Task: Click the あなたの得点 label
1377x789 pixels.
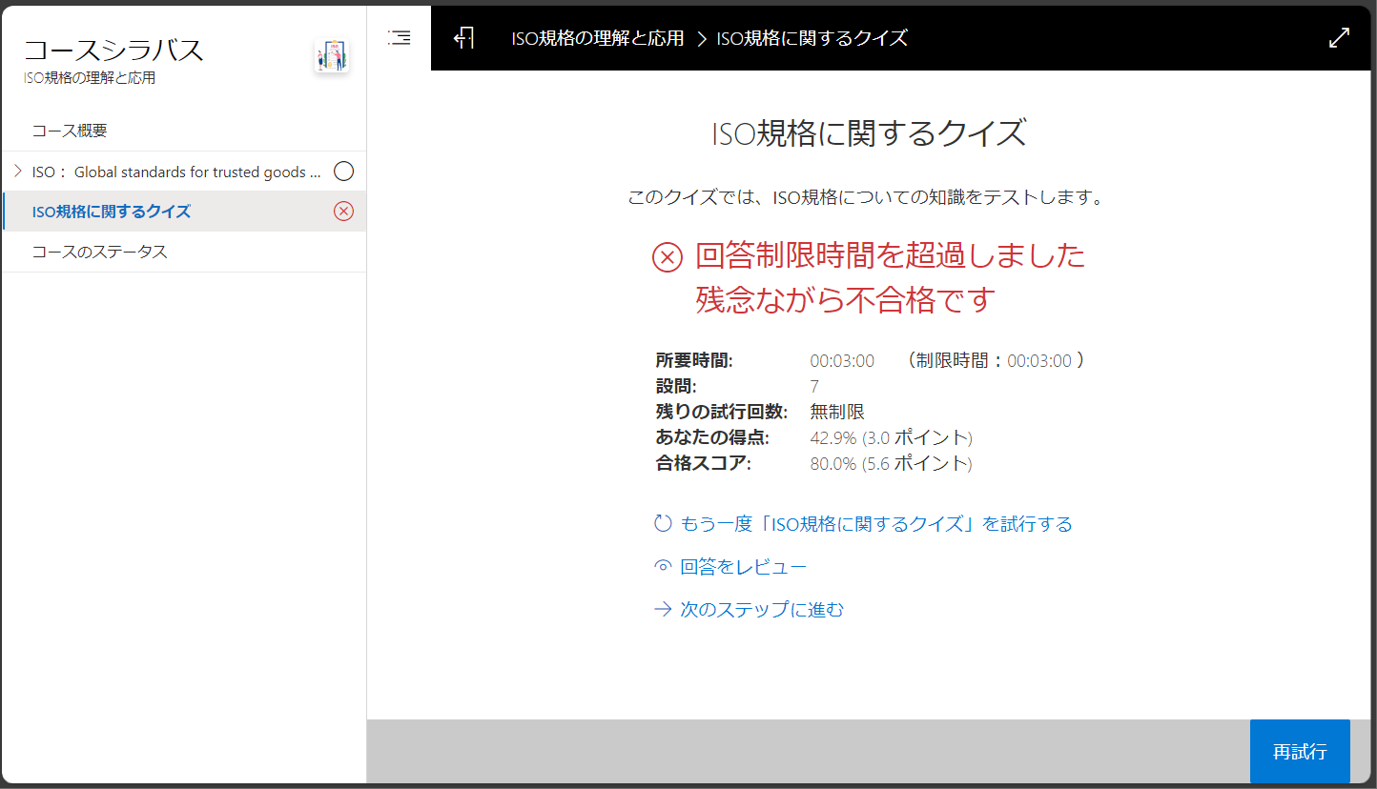Action: click(712, 438)
